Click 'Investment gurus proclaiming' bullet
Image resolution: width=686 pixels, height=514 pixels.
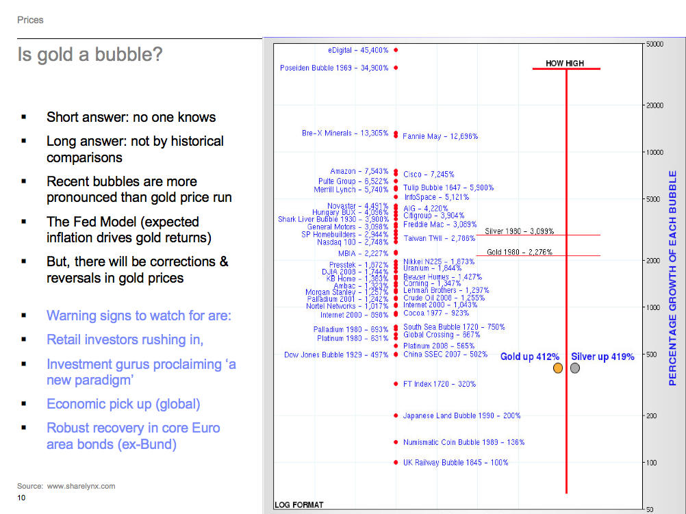(141, 372)
